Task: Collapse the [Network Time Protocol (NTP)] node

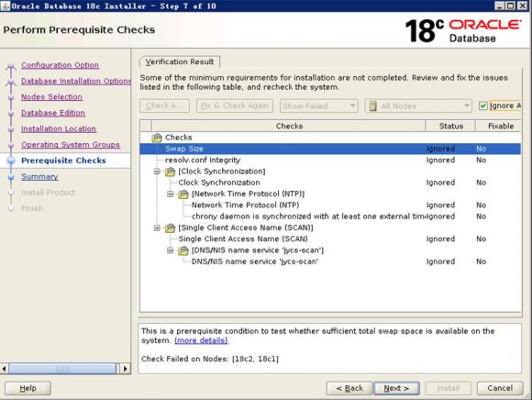Action: 170,194
